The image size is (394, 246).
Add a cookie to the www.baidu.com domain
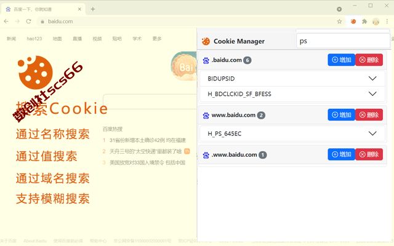click(341, 115)
